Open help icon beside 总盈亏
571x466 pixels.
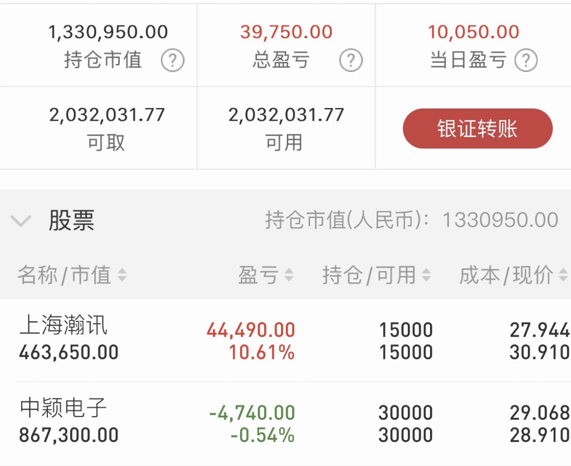351,60
